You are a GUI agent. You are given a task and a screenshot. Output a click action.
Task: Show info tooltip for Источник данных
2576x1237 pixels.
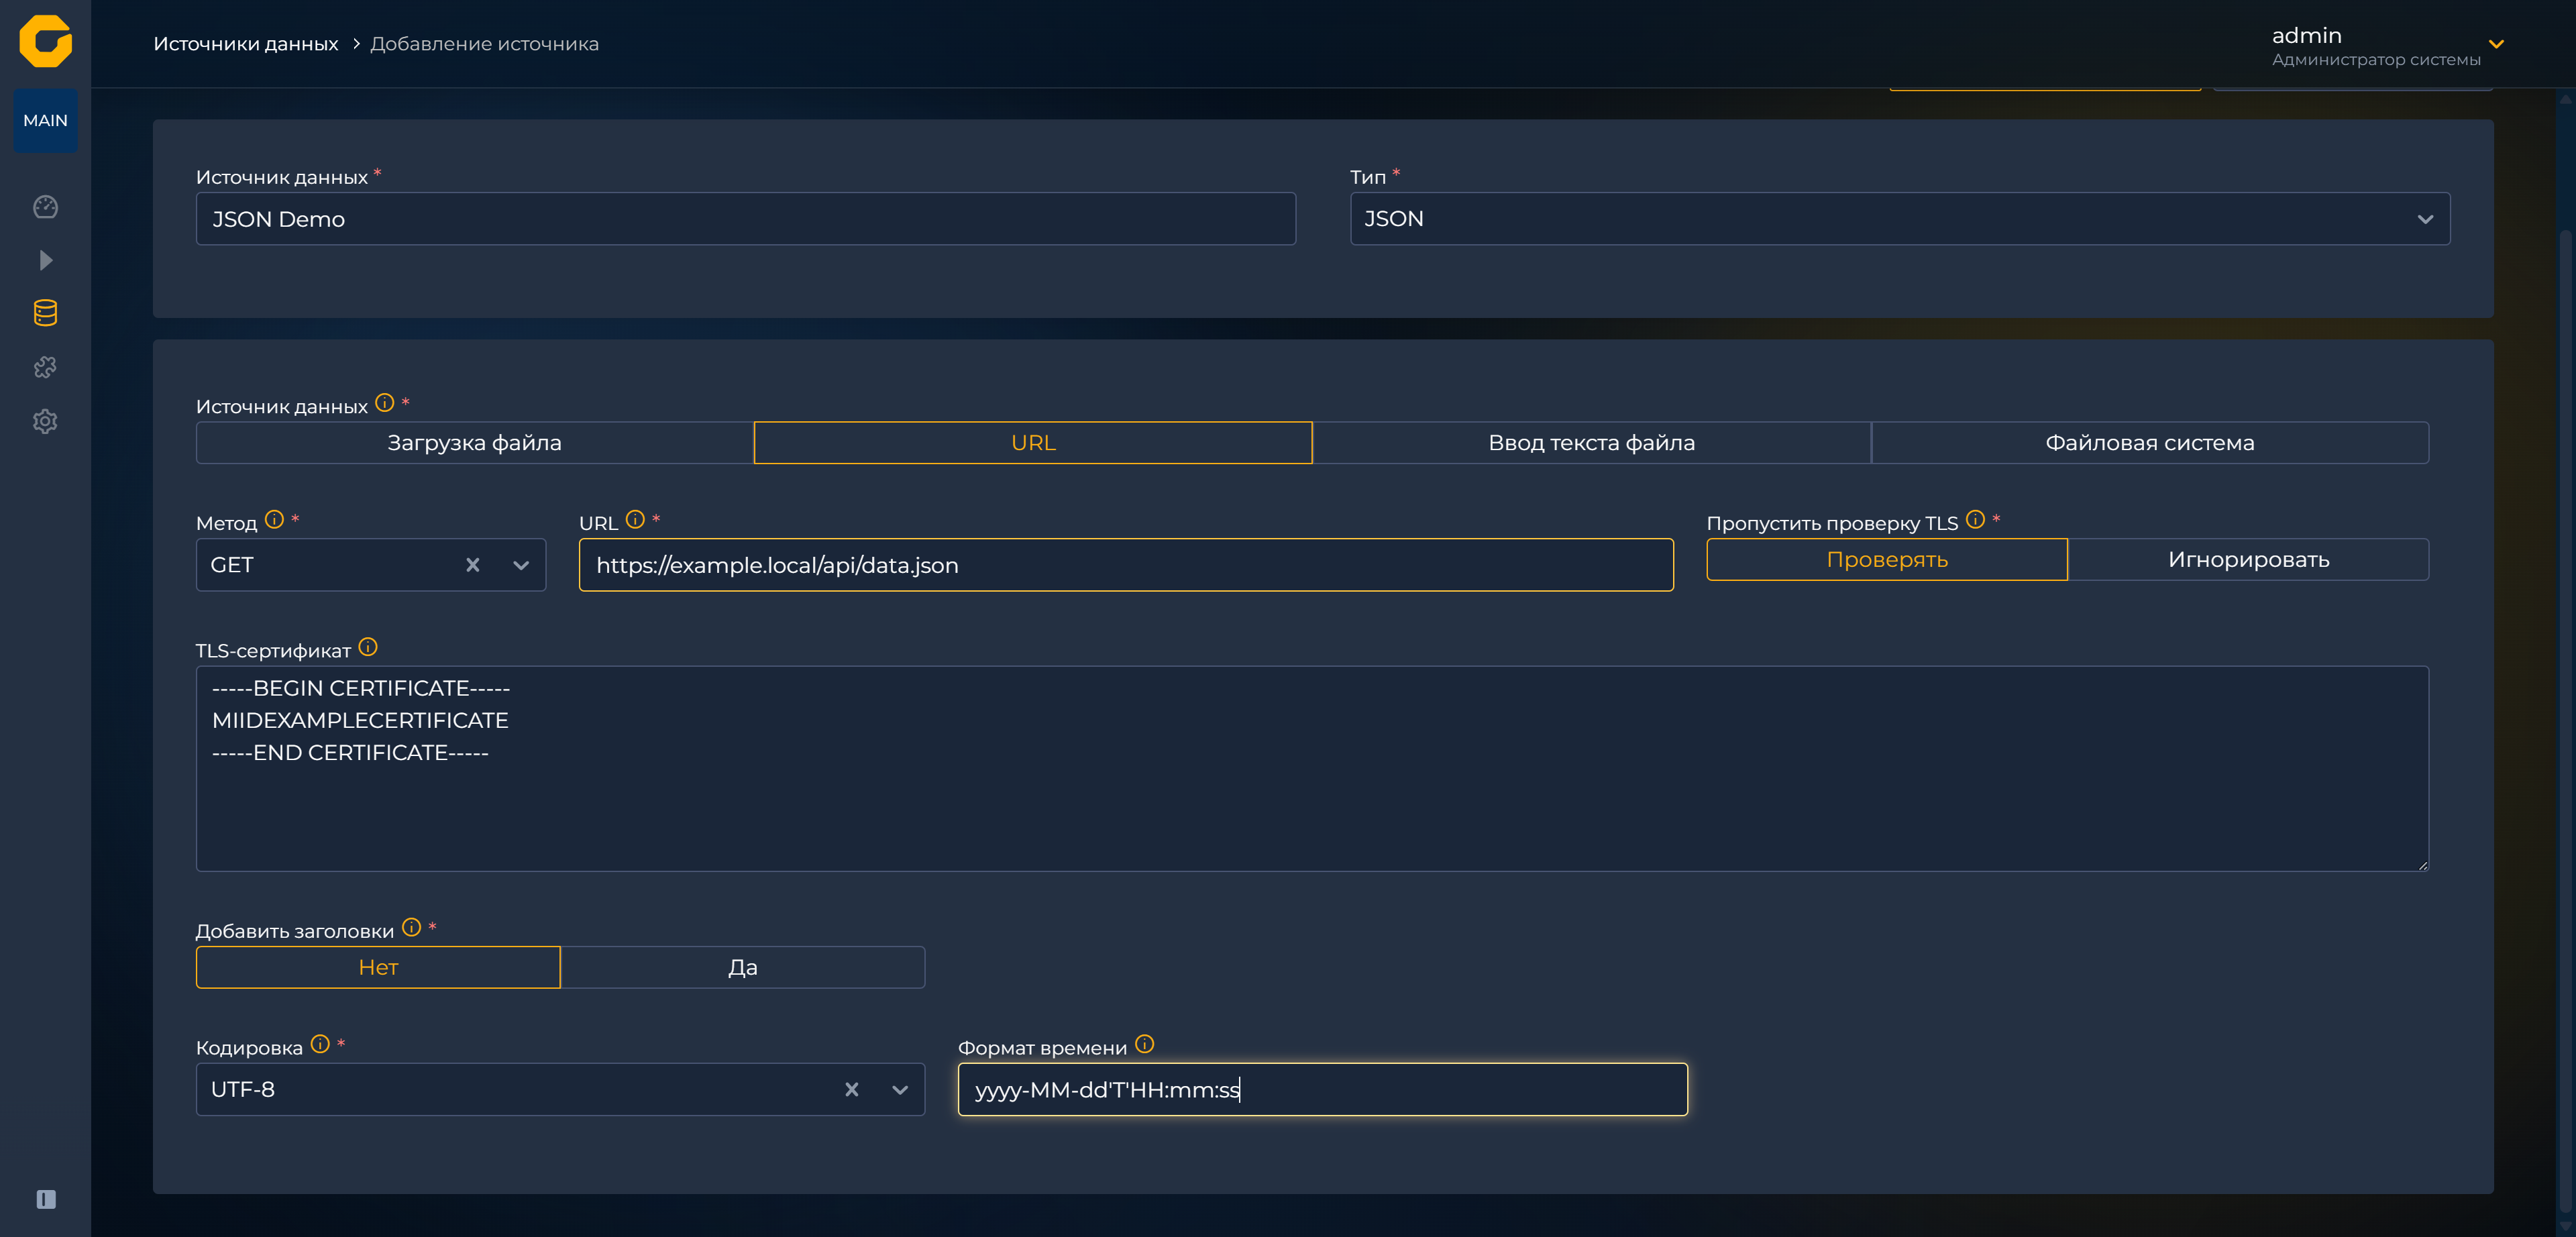385,403
